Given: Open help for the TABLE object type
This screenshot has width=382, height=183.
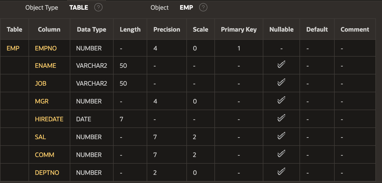Looking at the screenshot, I should click(x=98, y=7).
